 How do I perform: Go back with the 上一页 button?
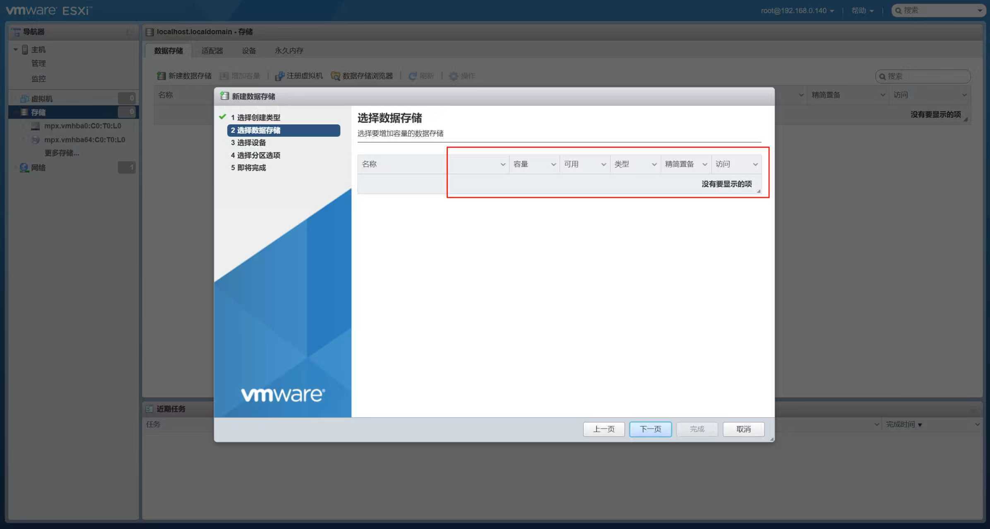tap(603, 429)
